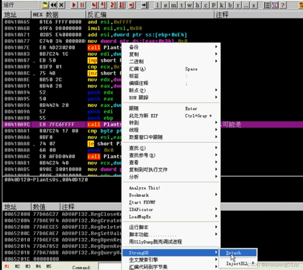
Task: Open the Log window with the L icon
Action: coord(158,5)
